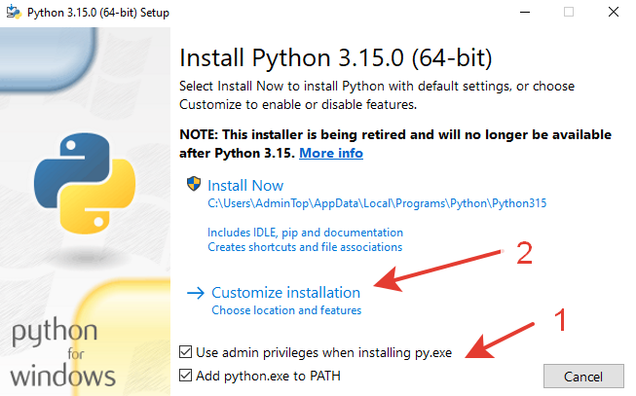
Task: Click the install path C:\Users\AdminTop\AppData\Local\Programs\Python\Python315
Action: [x=377, y=203]
